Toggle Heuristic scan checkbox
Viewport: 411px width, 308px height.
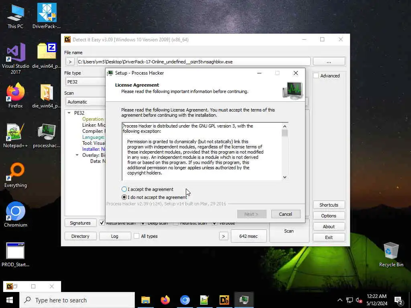point(176,223)
